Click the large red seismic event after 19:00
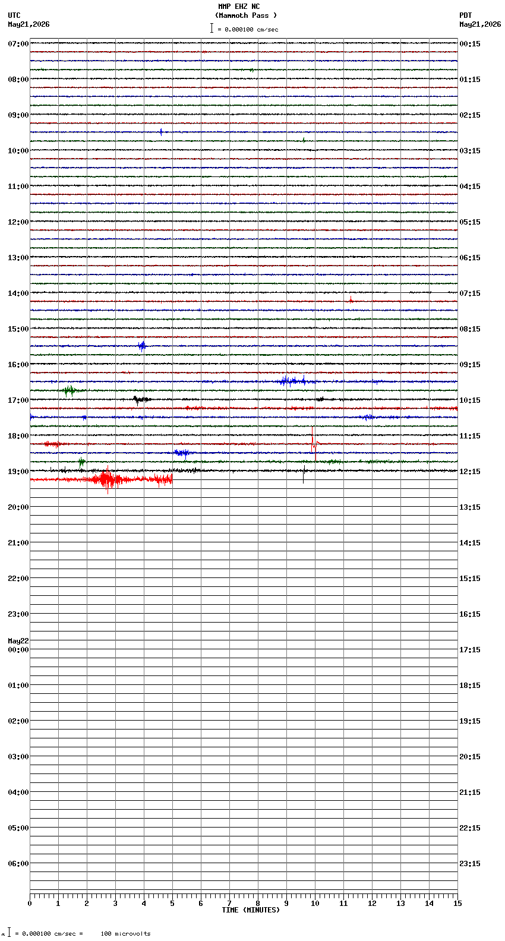The image size is (505, 941). 109,480
